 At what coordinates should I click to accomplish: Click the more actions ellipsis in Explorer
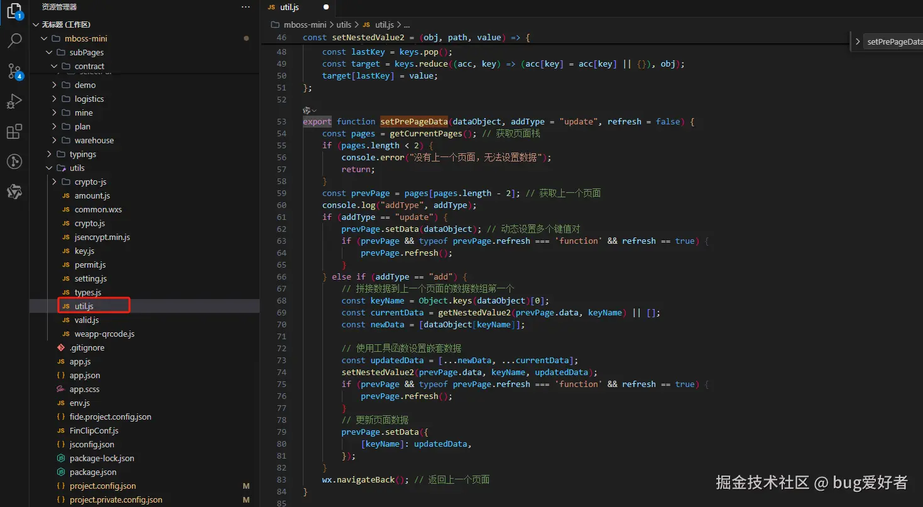246,7
